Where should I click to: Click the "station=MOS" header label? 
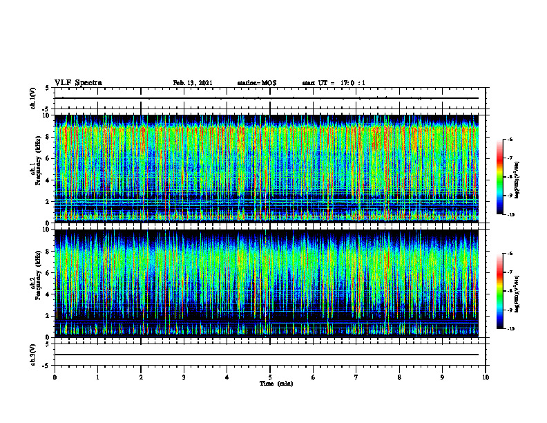257,83
